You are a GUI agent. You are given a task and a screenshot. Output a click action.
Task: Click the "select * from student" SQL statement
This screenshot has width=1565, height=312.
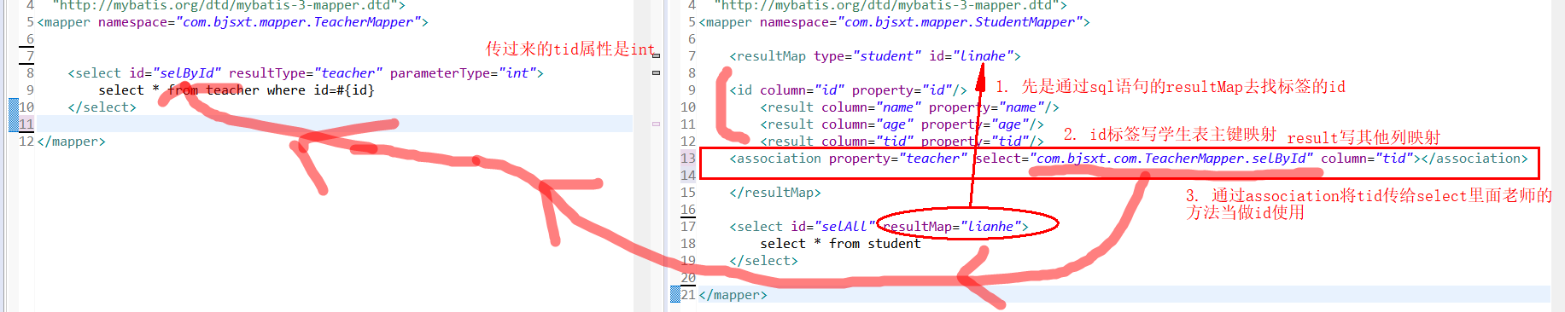841,244
